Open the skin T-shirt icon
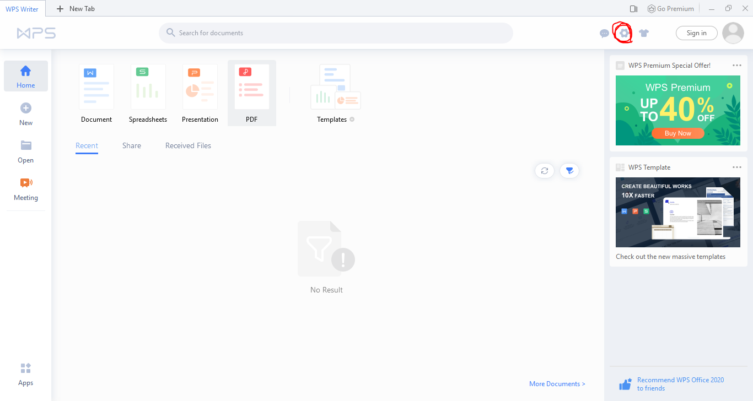Viewport: 753px width, 401px height. pyautogui.click(x=644, y=33)
